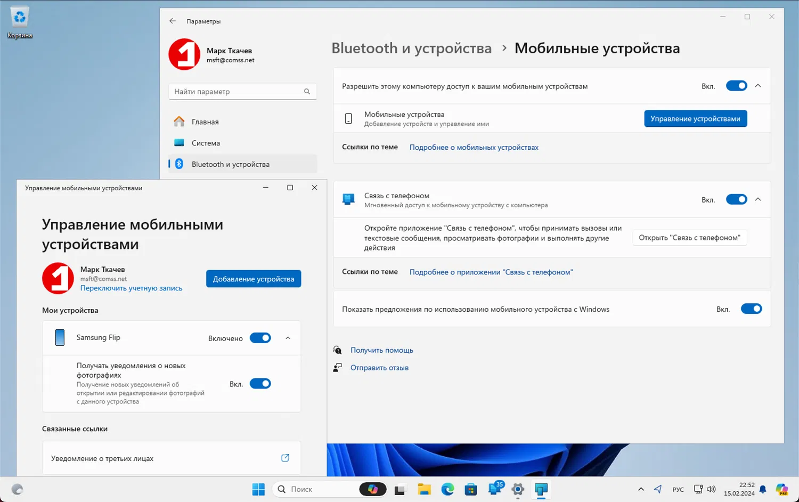Collapse the Связь с телефоном section chevron
The image size is (799, 502).
point(758,199)
